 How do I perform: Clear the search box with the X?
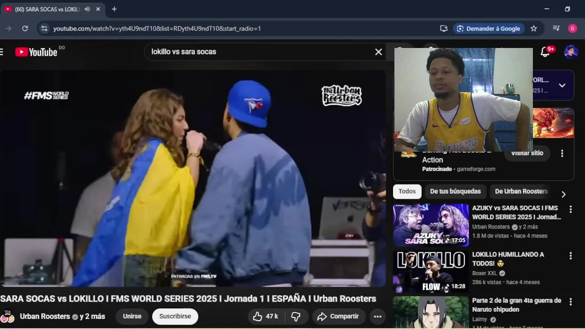(378, 52)
